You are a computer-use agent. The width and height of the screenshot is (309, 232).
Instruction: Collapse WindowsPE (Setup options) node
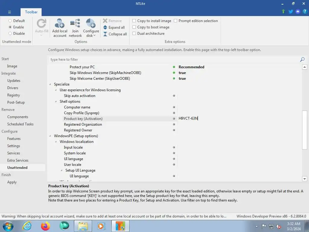tap(50, 136)
